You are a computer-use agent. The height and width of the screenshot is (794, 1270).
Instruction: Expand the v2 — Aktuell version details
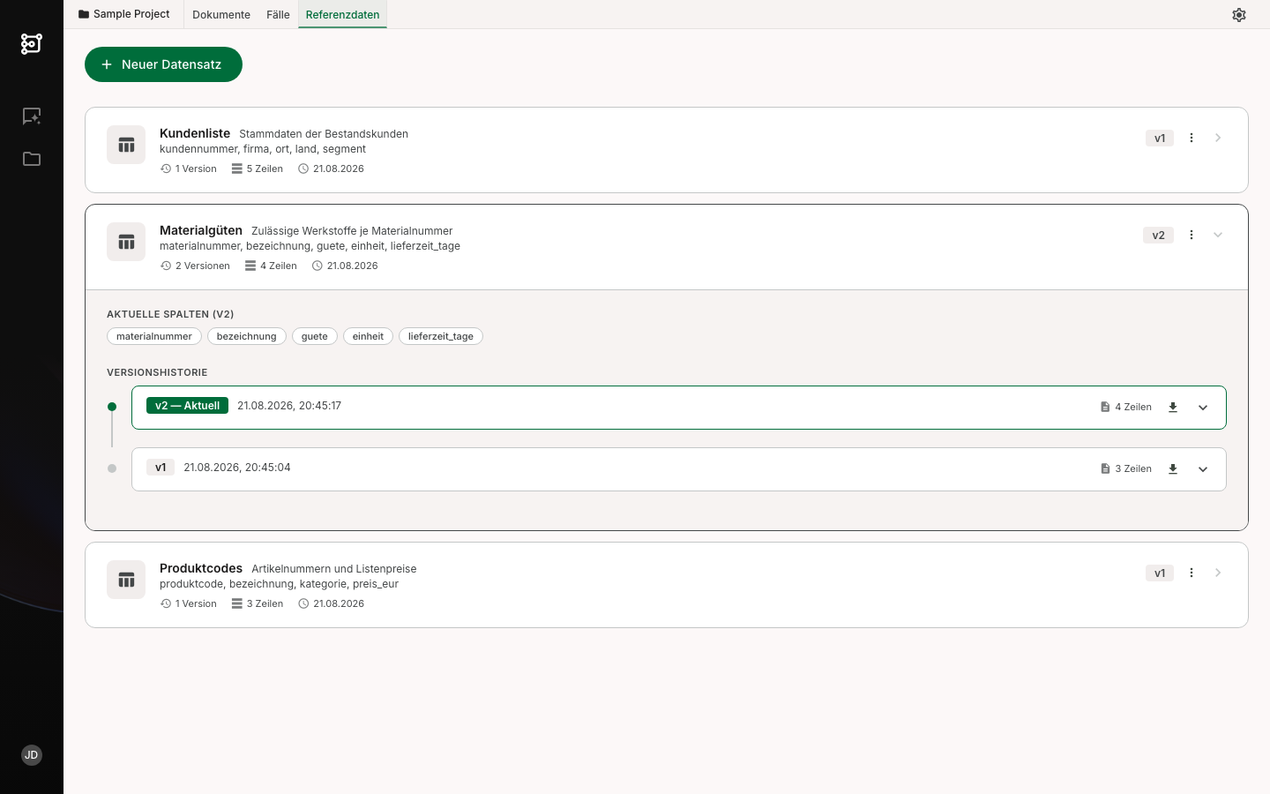click(1203, 408)
